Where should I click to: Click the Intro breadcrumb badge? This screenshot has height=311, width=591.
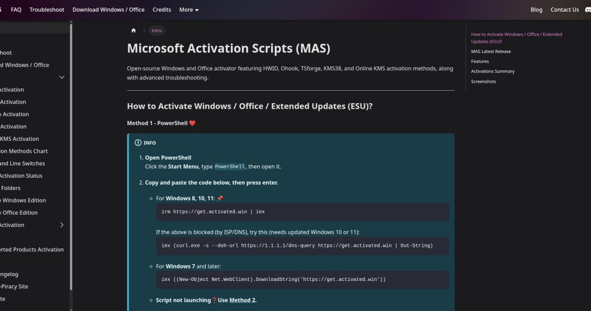pyautogui.click(x=157, y=31)
